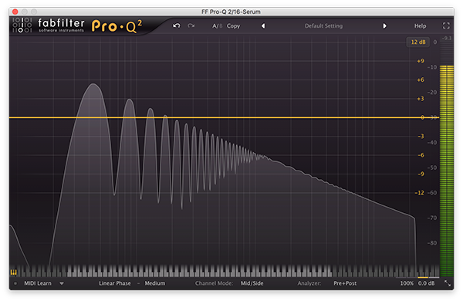The height and width of the screenshot is (301, 463).
Task: Open the Help menu
Action: tap(420, 26)
